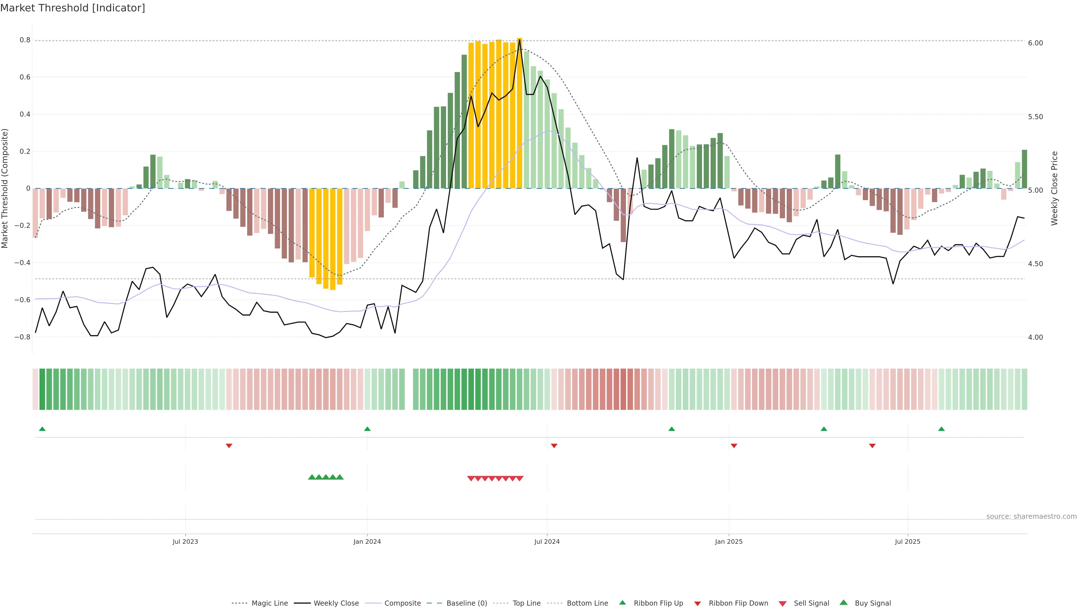Toggle Weekly Close series in legend
Screen dimensions: 1091x613
click(336, 603)
